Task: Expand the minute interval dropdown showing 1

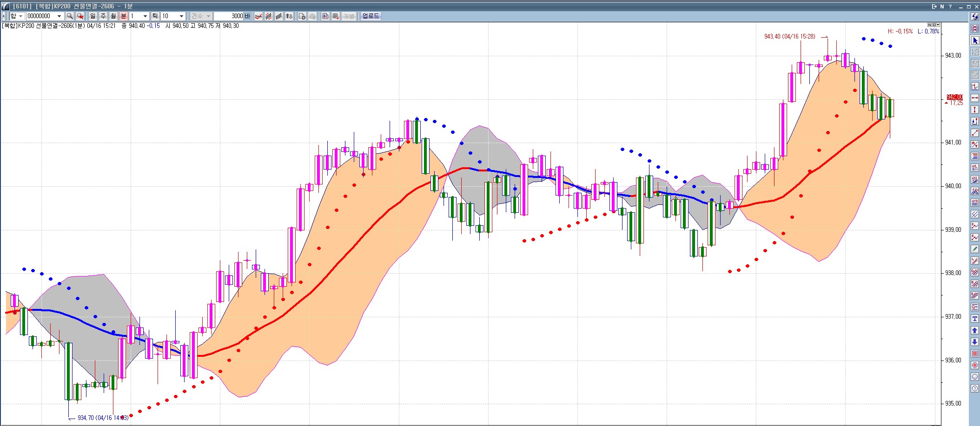Action: [x=145, y=16]
